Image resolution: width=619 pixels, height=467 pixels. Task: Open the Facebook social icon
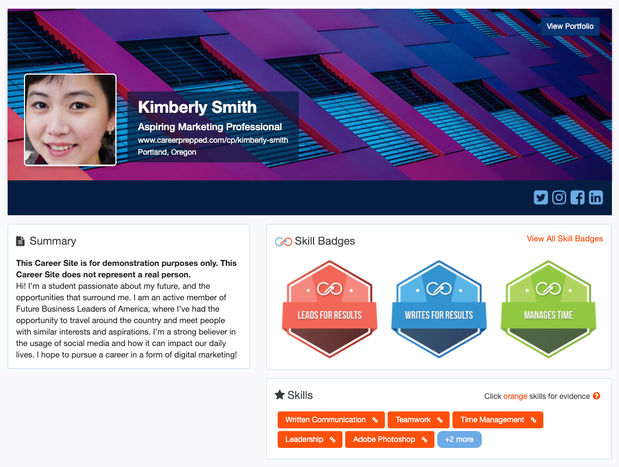pyautogui.click(x=578, y=197)
